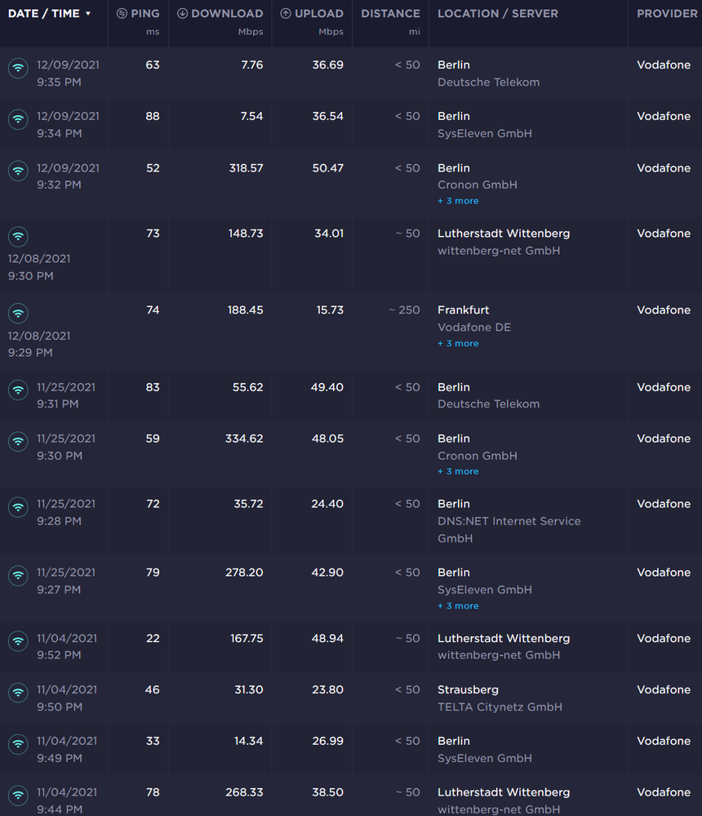Click the 7.76 download value
The image size is (702, 816).
coord(252,65)
